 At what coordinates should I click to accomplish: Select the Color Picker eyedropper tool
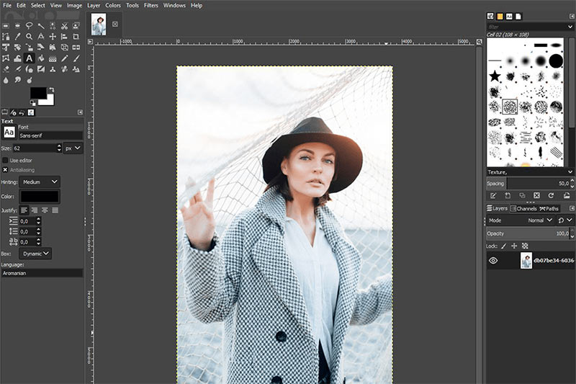point(17,36)
